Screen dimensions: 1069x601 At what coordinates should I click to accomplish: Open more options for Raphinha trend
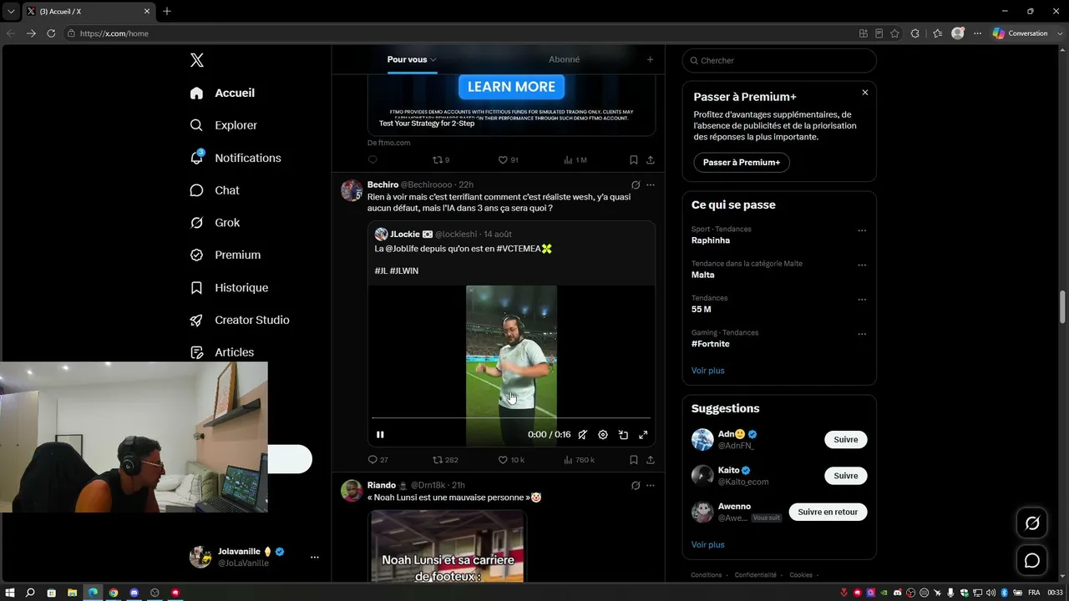click(862, 230)
